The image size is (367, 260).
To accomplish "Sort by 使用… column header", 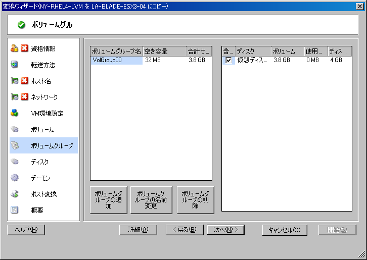I will click(x=316, y=51).
